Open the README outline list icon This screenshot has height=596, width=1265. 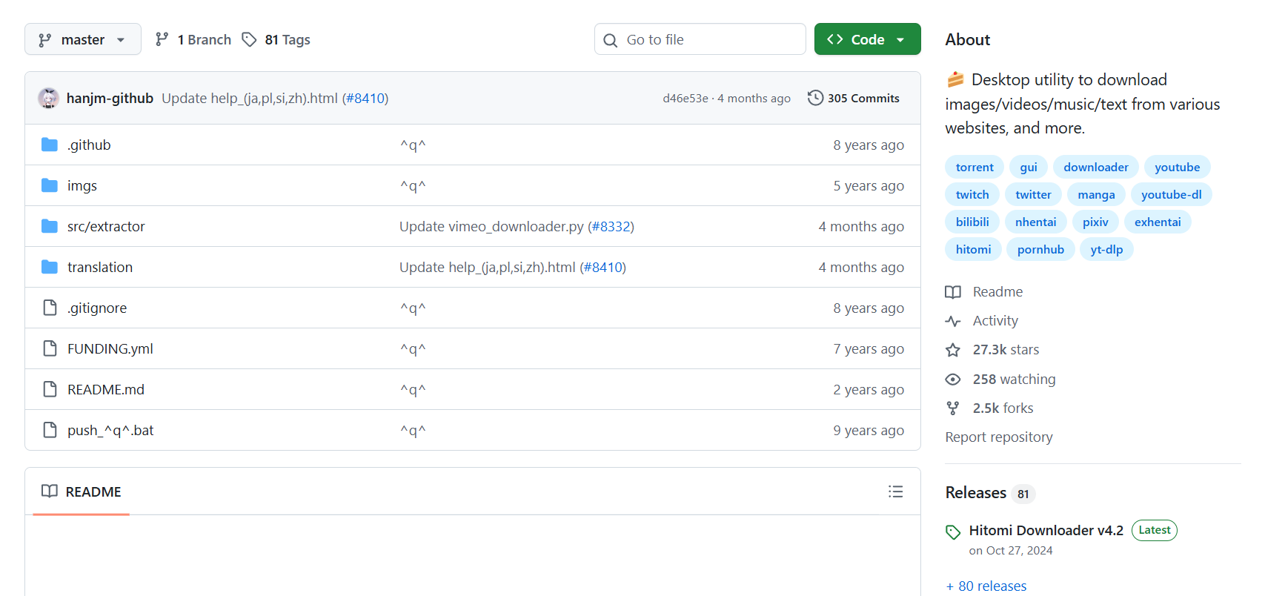895,491
